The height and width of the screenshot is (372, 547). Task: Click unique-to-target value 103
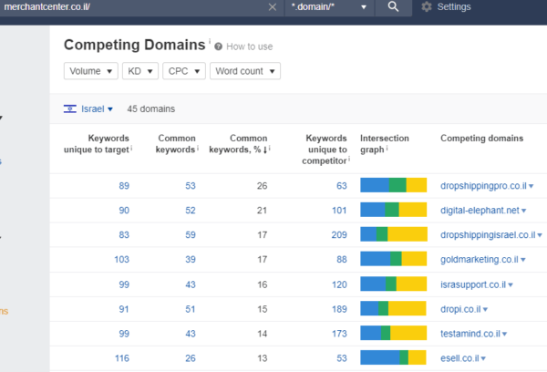[x=121, y=260]
